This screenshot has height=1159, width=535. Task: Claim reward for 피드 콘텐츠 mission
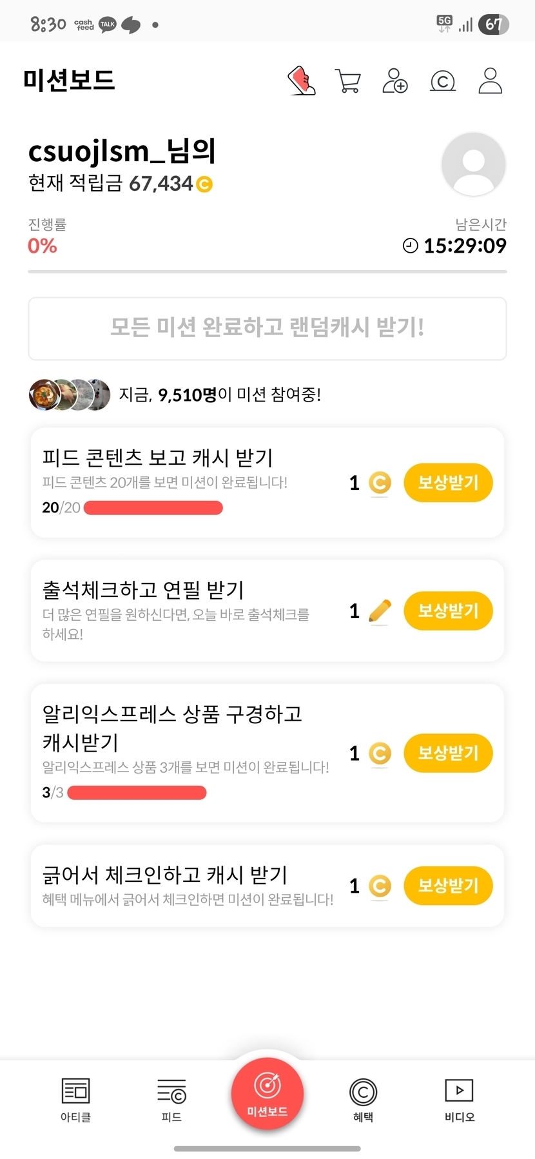[448, 482]
